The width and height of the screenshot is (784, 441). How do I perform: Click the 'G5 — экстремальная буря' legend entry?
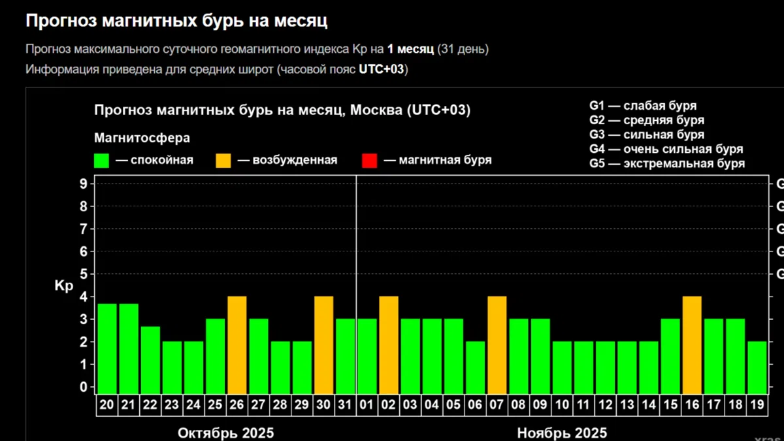coord(666,163)
